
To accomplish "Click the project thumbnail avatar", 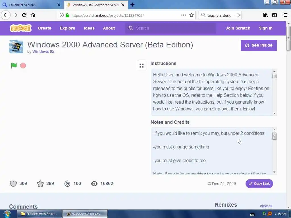I will point(16,47).
